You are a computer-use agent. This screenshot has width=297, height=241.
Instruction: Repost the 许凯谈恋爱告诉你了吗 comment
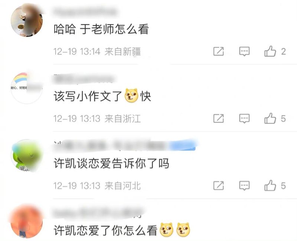(219, 185)
